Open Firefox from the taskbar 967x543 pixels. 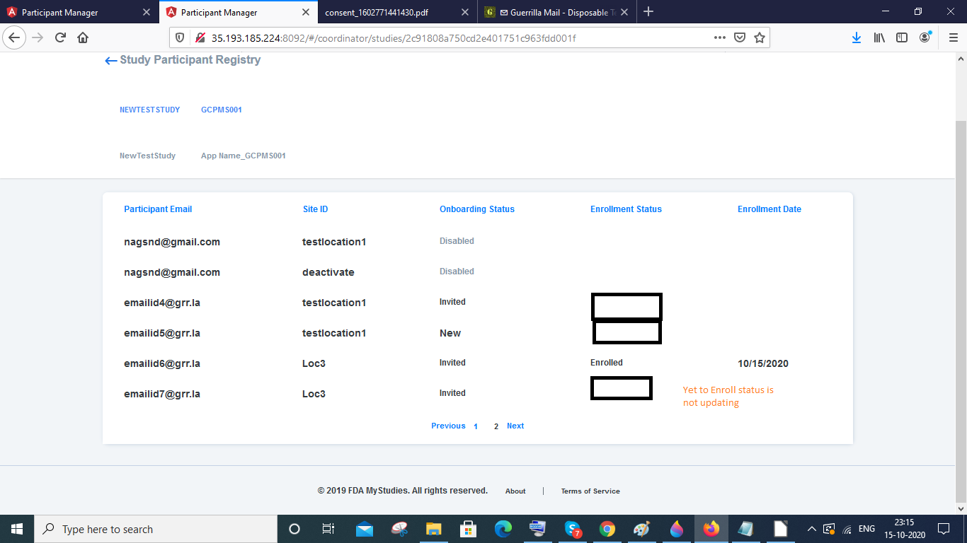(712, 528)
